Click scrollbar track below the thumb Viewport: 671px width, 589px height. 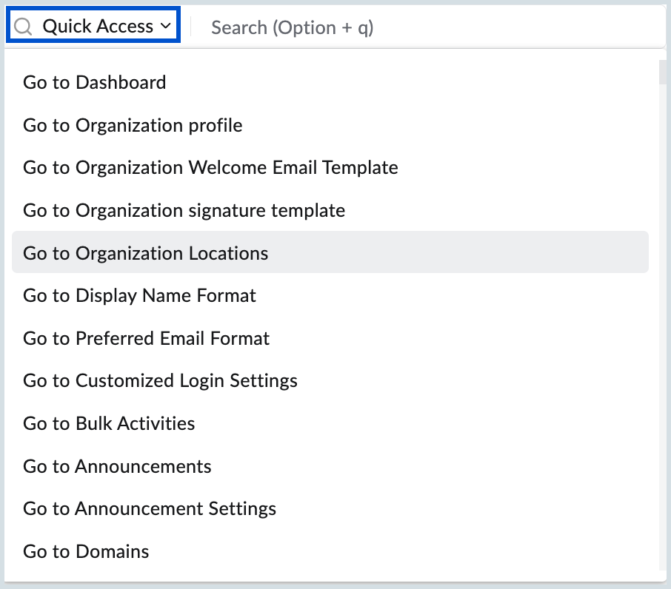661,333
